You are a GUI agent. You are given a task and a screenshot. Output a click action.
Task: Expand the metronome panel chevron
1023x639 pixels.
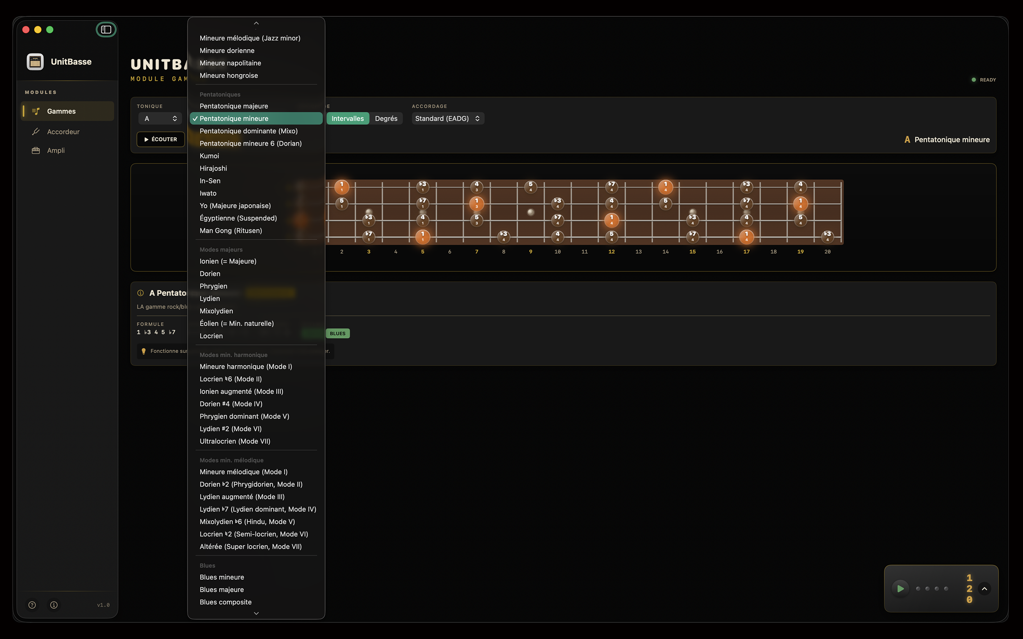[985, 588]
